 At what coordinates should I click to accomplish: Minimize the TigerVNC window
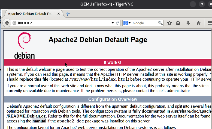pyautogui.click(x=193, y=4)
